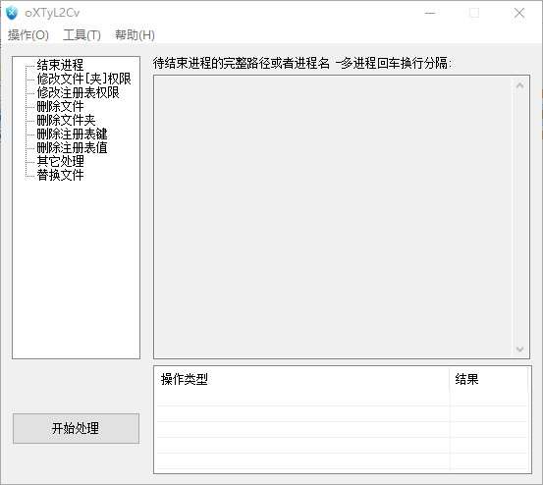Select 其它处理 tree item
The image size is (543, 485).
click(x=60, y=161)
